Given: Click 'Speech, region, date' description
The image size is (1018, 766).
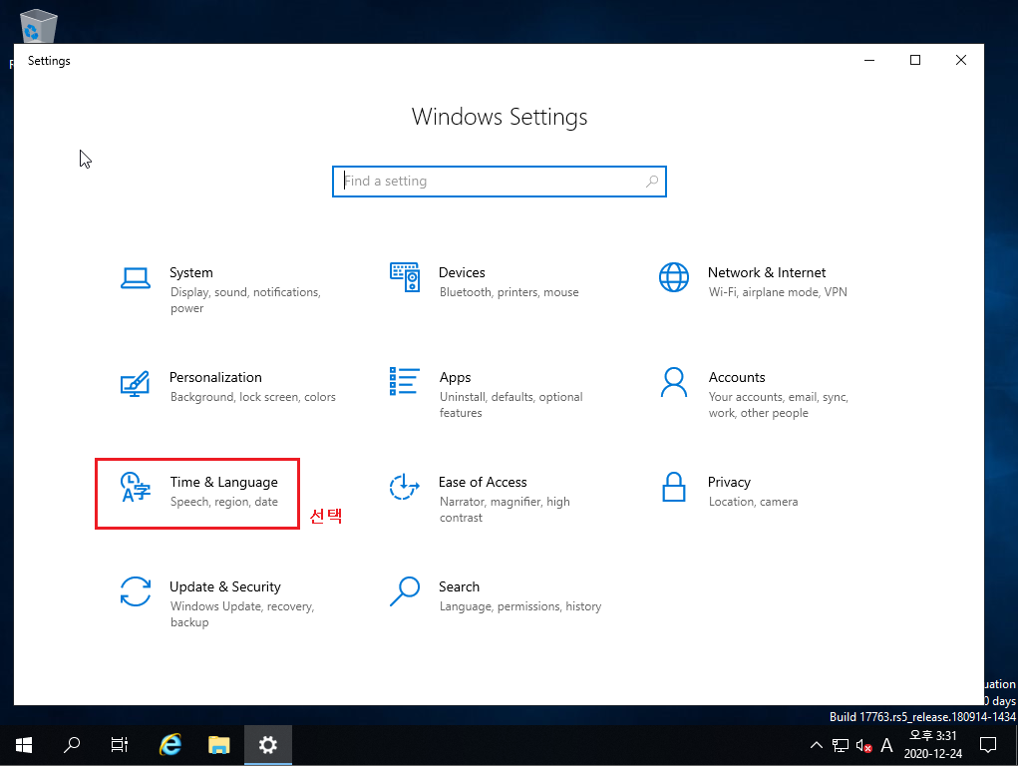Looking at the screenshot, I should [x=224, y=502].
